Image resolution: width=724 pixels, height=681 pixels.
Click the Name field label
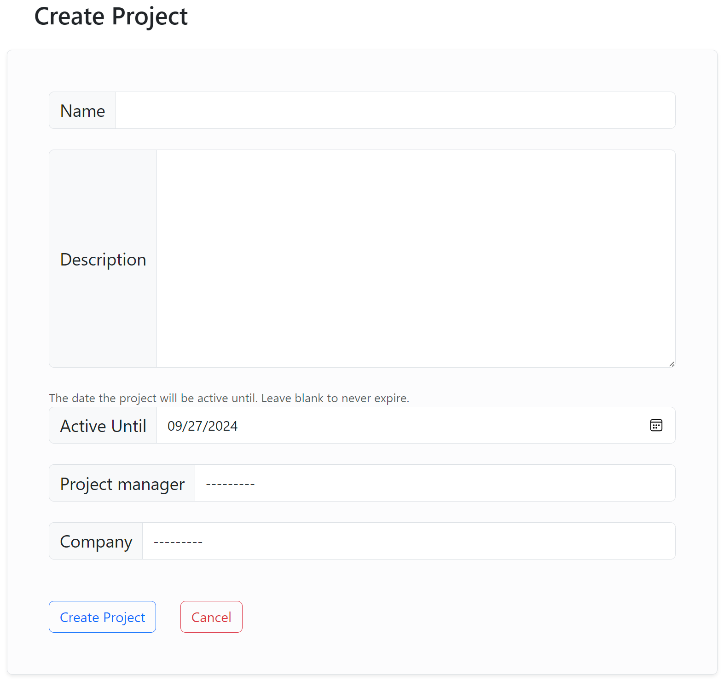(82, 111)
